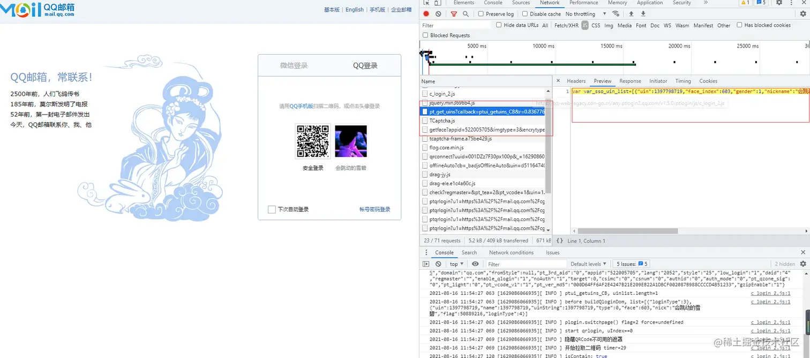This screenshot has width=810, height=358.
Task: Enable Disable cache checkbox
Action: pos(525,14)
